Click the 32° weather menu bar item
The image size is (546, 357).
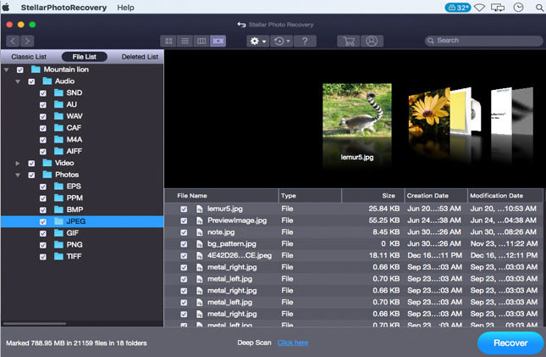(458, 8)
